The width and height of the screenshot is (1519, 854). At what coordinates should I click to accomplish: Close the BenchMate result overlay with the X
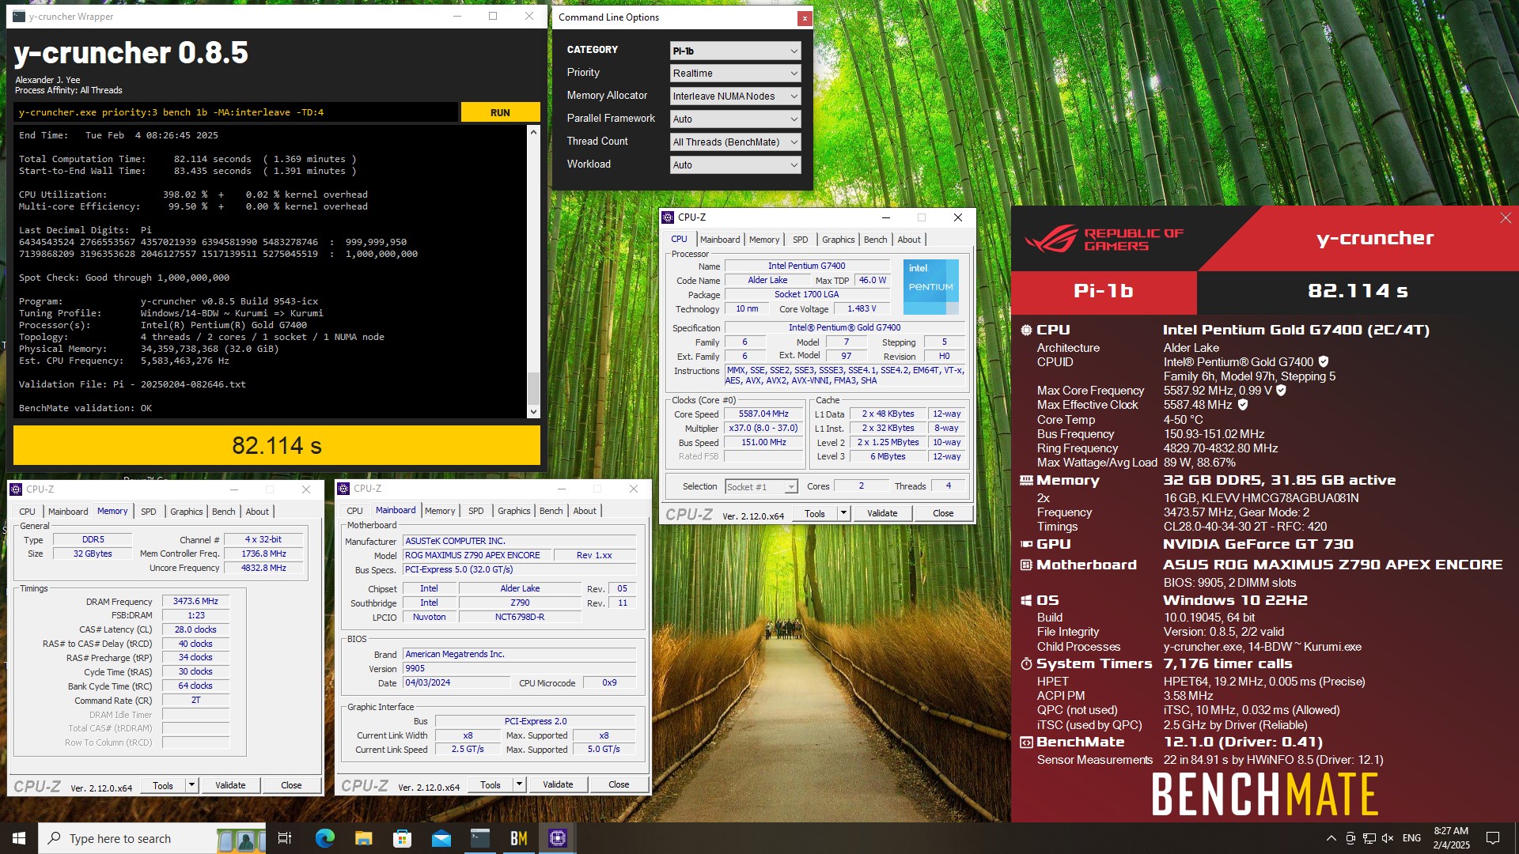tap(1506, 218)
